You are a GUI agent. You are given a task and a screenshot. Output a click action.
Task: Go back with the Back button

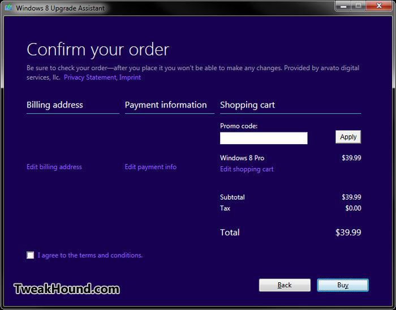pos(285,285)
